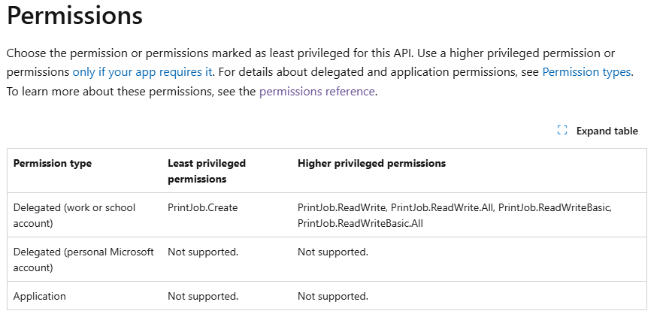Open the Permission types link
669x320 pixels.
pyautogui.click(x=586, y=72)
